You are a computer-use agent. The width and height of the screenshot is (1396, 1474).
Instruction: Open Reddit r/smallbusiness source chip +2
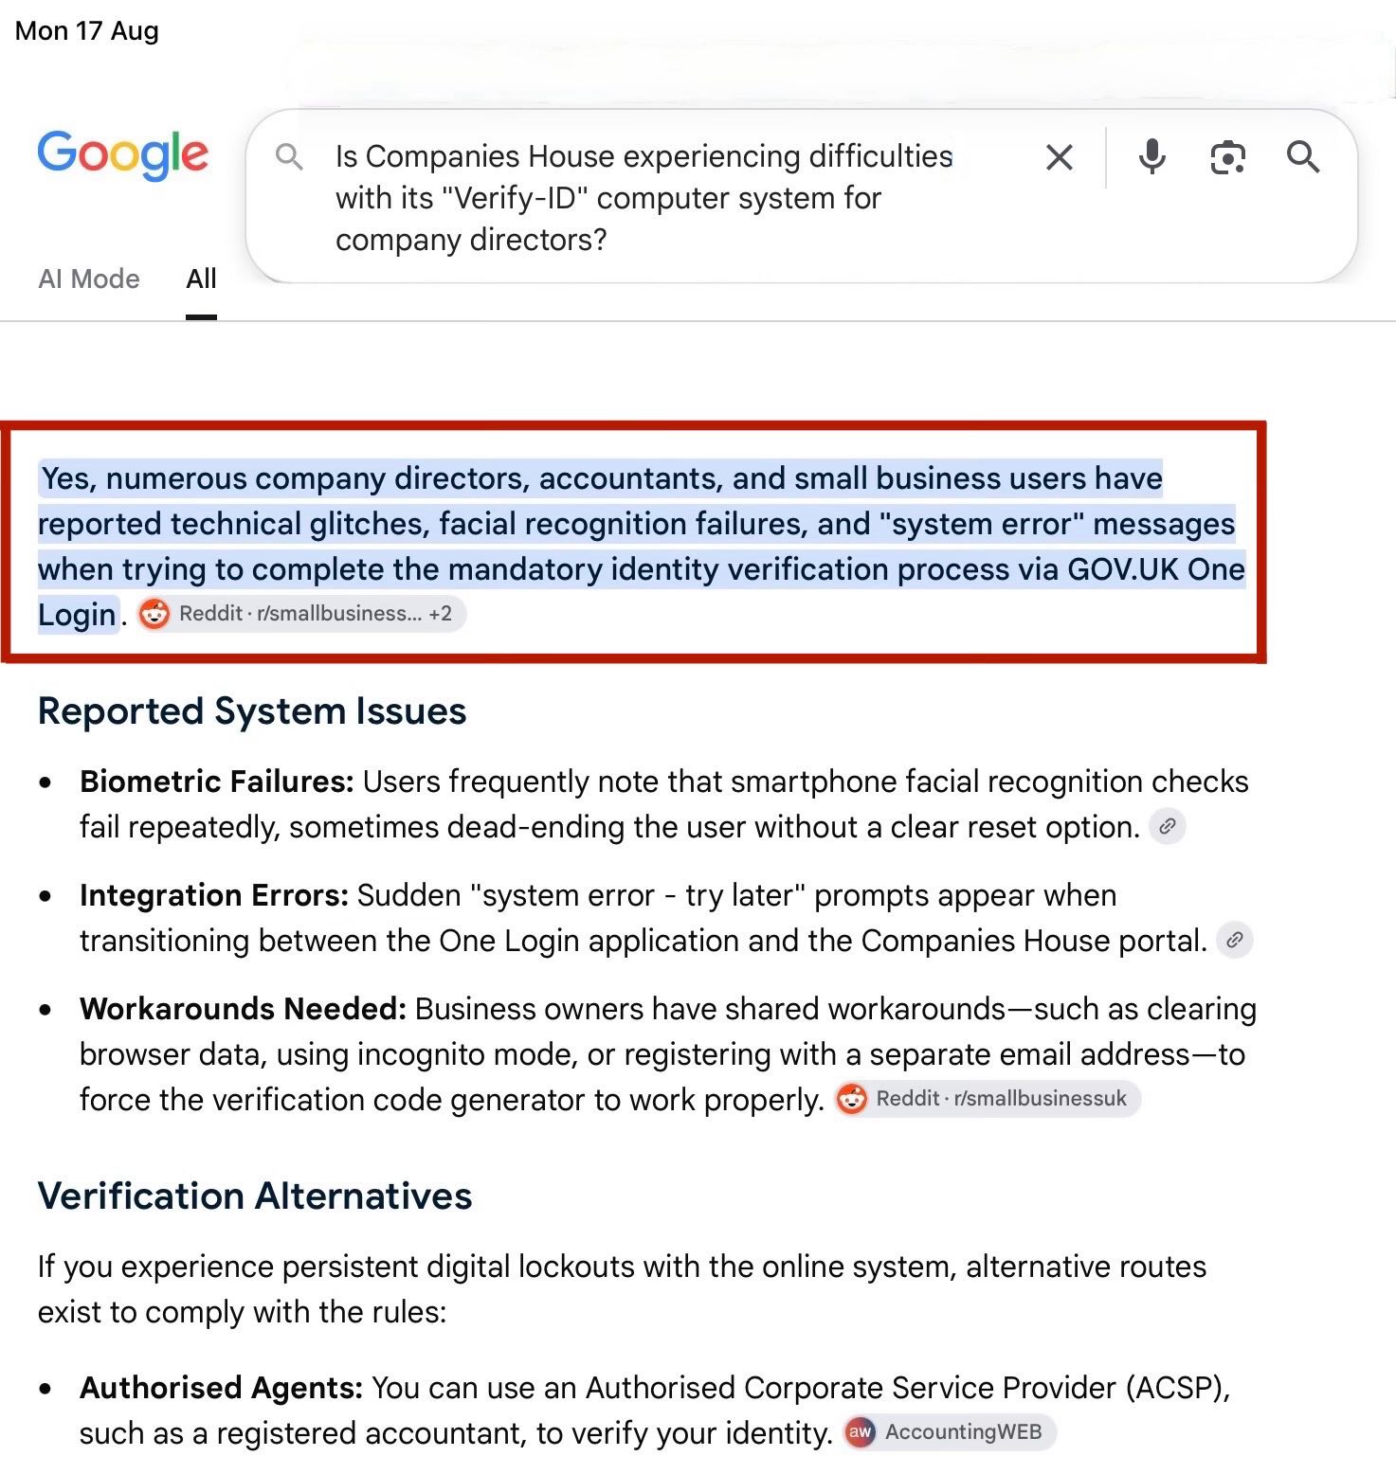click(x=301, y=614)
